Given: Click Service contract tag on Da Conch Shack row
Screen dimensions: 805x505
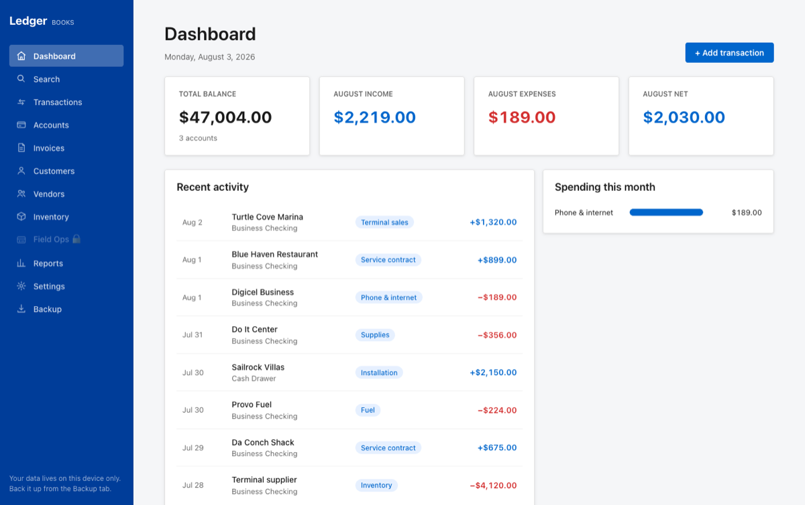Looking at the screenshot, I should coord(388,447).
